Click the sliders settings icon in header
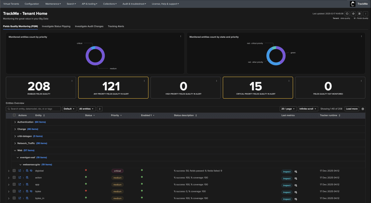371x203 pixels. pos(359,14)
